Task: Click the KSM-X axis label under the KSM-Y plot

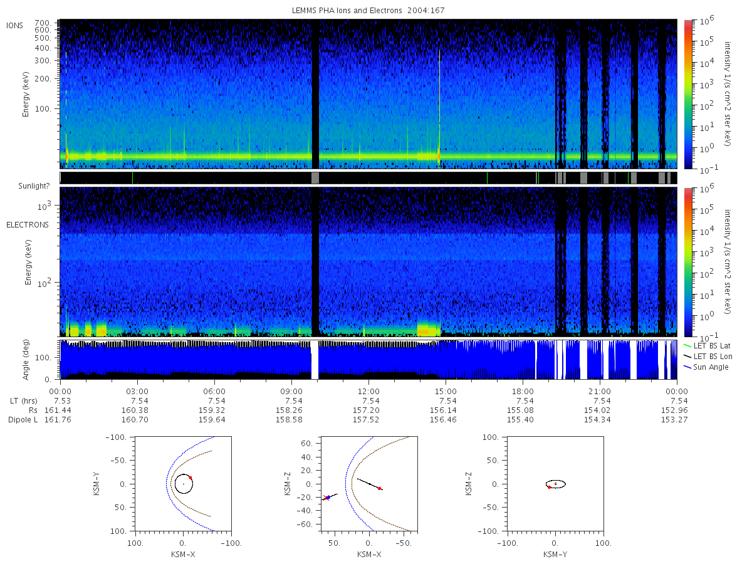Action: pyautogui.click(x=182, y=555)
